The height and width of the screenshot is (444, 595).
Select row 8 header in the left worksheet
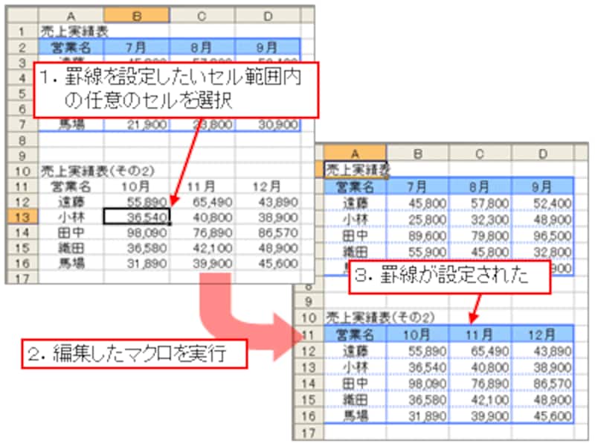point(22,140)
